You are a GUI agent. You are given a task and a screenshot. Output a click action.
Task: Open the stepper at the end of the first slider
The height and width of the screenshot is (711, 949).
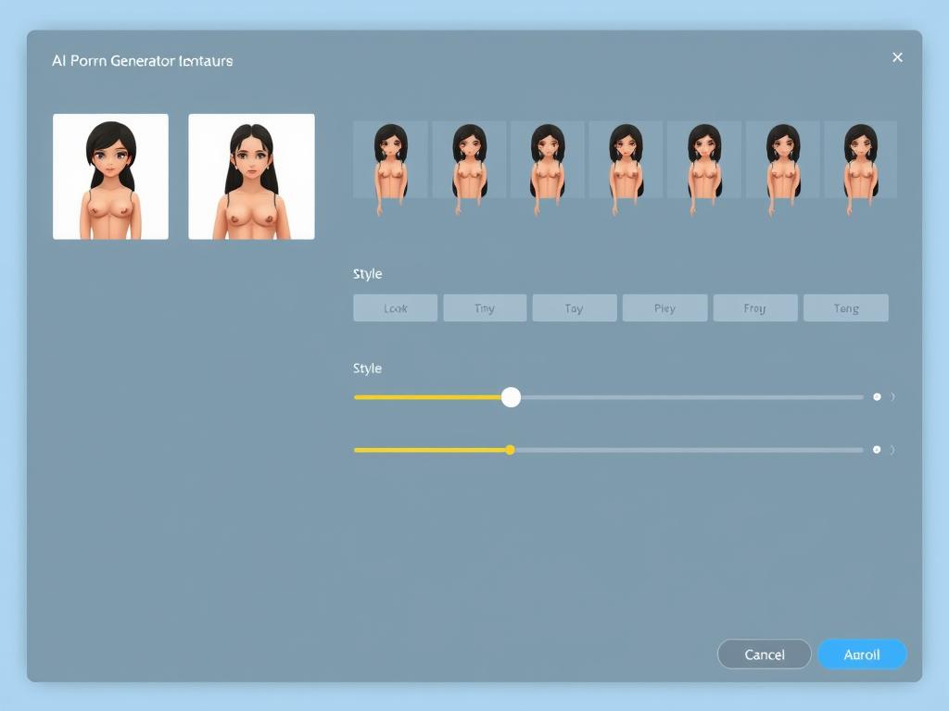click(x=877, y=396)
